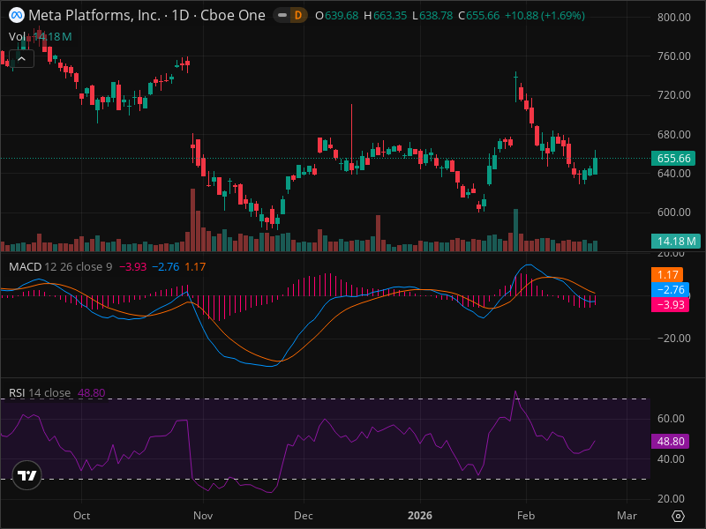Click the 20.00 RSI axis label
706x529 pixels.
[671, 499]
